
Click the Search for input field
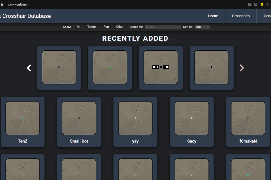pyautogui.click(x=163, y=27)
